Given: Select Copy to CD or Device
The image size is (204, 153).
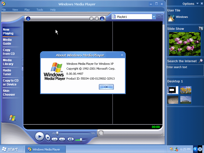Looking at the screenshot, I should (x=11, y=82).
